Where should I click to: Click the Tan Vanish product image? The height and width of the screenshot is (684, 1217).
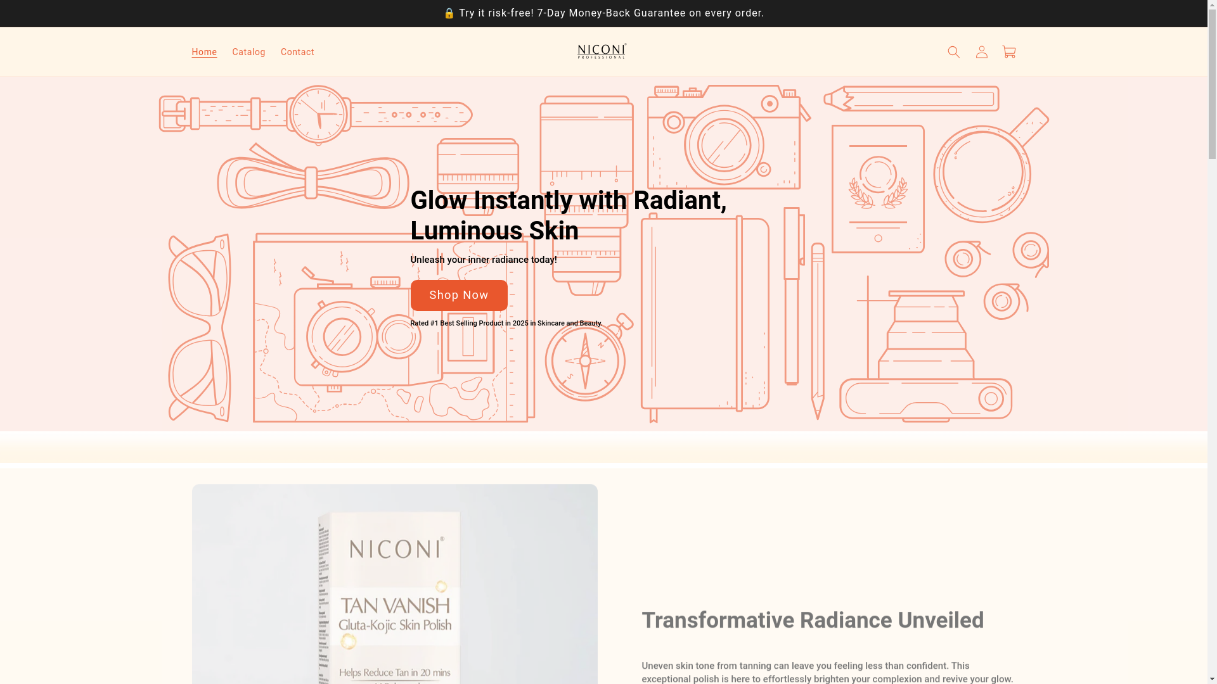[394, 584]
